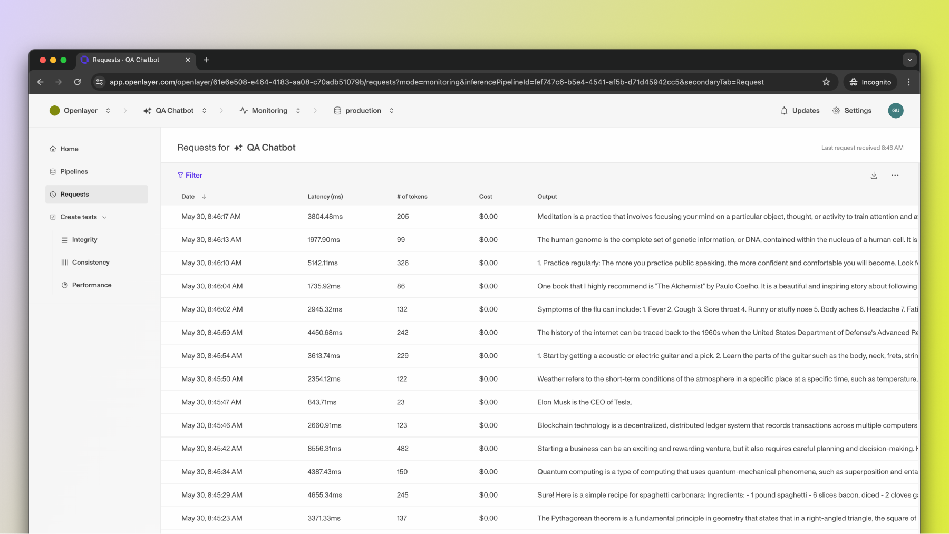Click the GU user avatar
The height and width of the screenshot is (534, 949).
click(895, 111)
